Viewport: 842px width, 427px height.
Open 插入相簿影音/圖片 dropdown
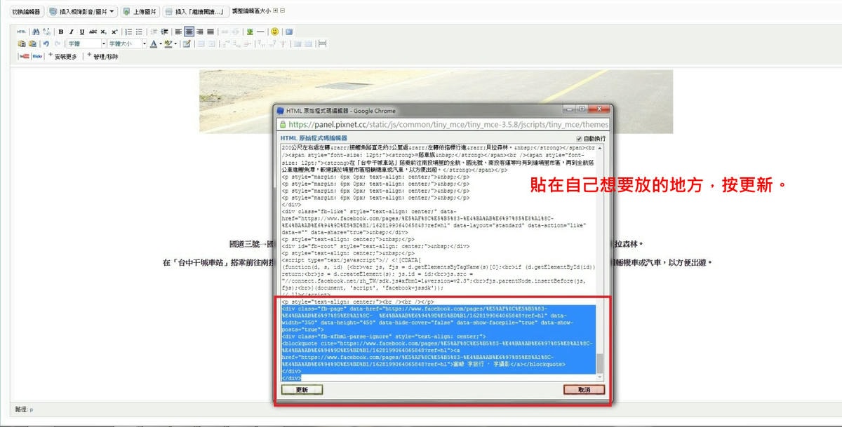point(83,11)
